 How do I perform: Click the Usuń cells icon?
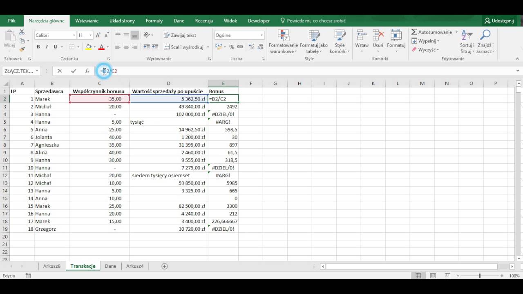pyautogui.click(x=378, y=36)
